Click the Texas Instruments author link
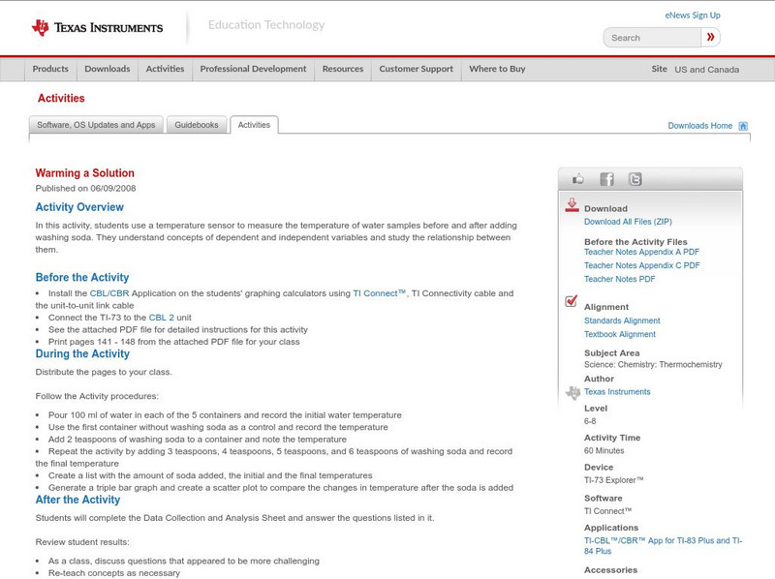The height and width of the screenshot is (579, 775). click(617, 392)
